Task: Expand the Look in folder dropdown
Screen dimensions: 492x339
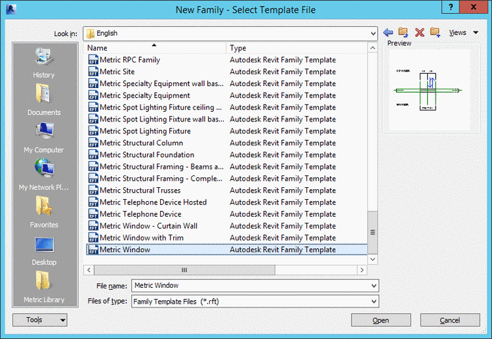Action: click(x=373, y=34)
